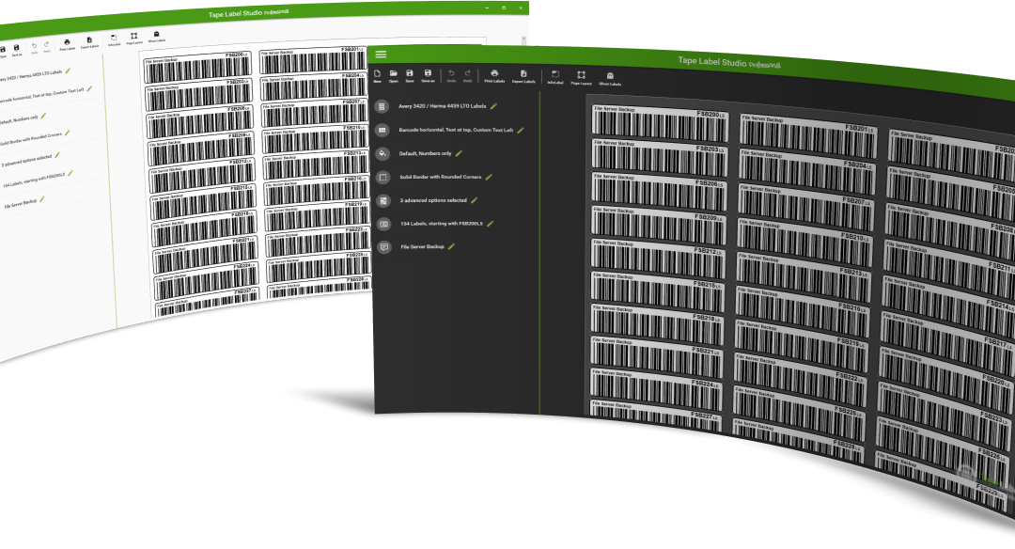Open Page Layout in the light window toolbar
This screenshot has width=1015, height=549.
coord(134,39)
